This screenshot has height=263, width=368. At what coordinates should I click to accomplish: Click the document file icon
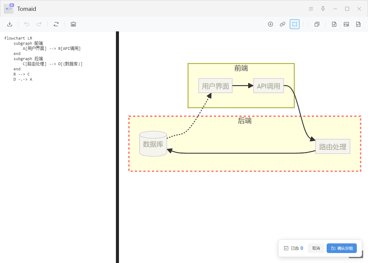(x=334, y=24)
